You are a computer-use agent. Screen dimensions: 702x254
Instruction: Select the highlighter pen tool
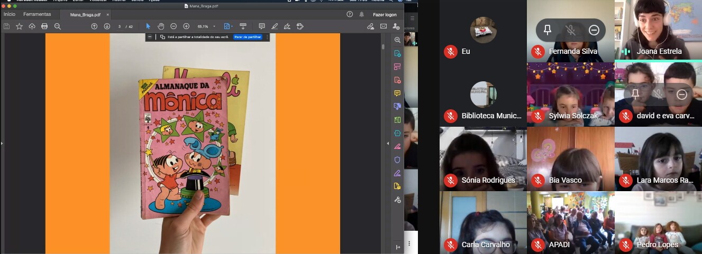[275, 26]
